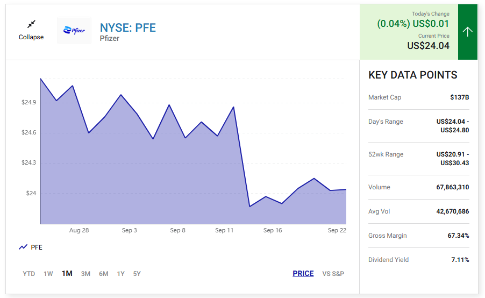Select the 5Y time range

(x=137, y=274)
